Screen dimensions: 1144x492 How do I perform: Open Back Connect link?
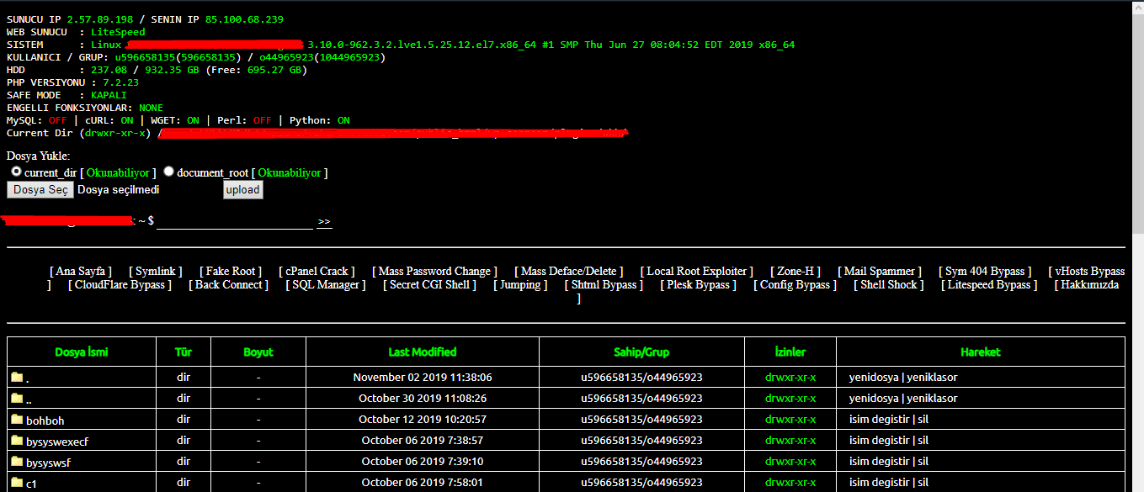229,285
